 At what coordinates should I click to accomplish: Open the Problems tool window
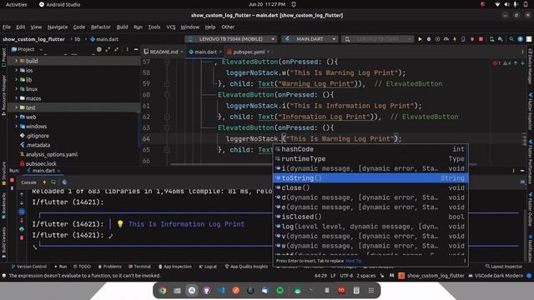point(109,267)
